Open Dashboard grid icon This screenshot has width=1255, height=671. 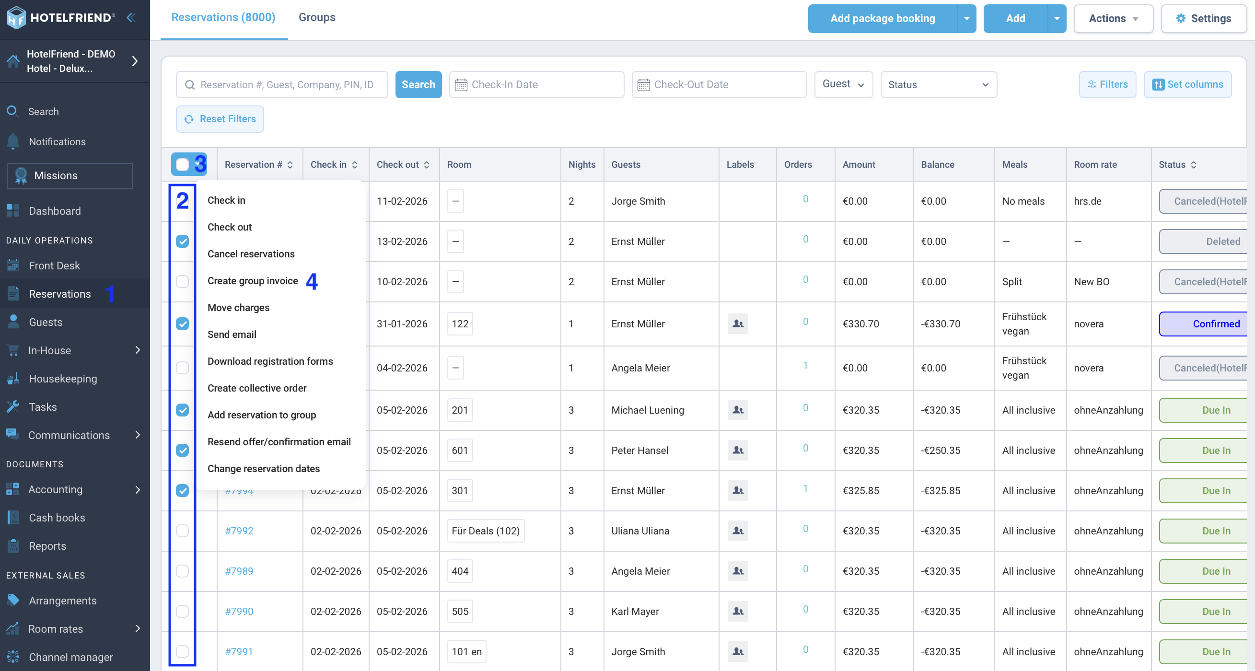[13, 211]
